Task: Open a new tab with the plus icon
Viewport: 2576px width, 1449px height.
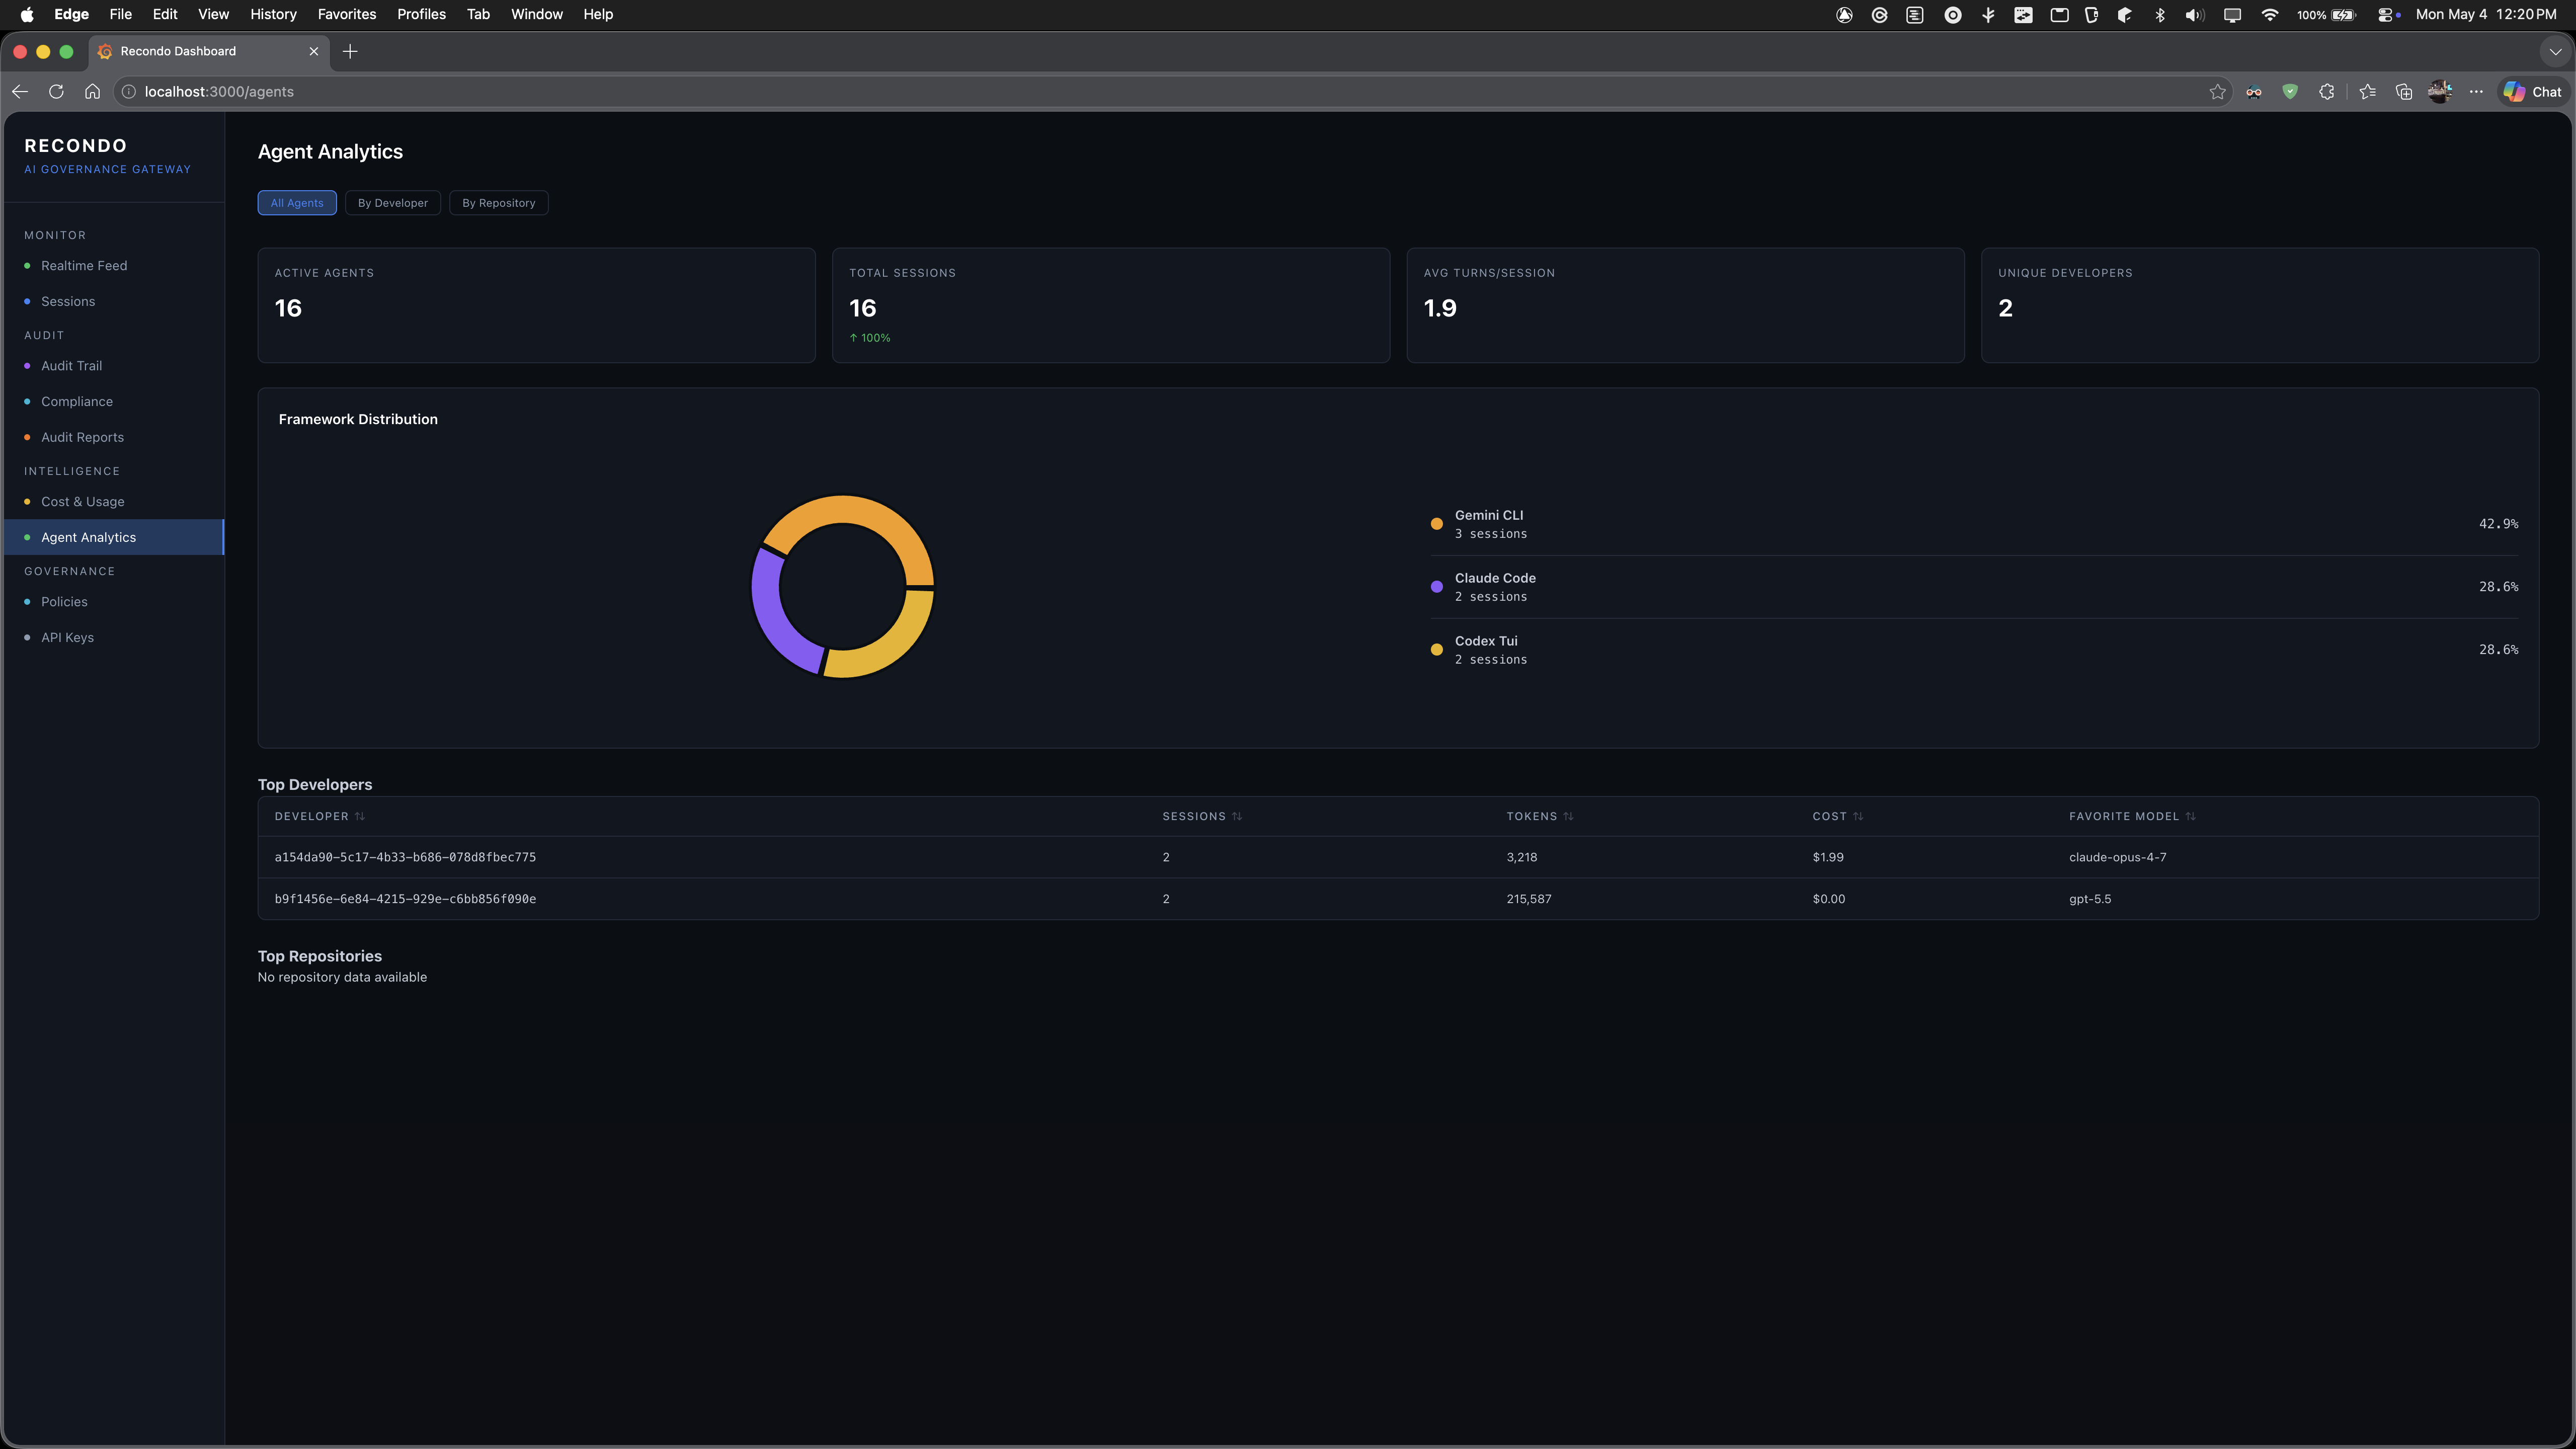Action: tap(350, 51)
